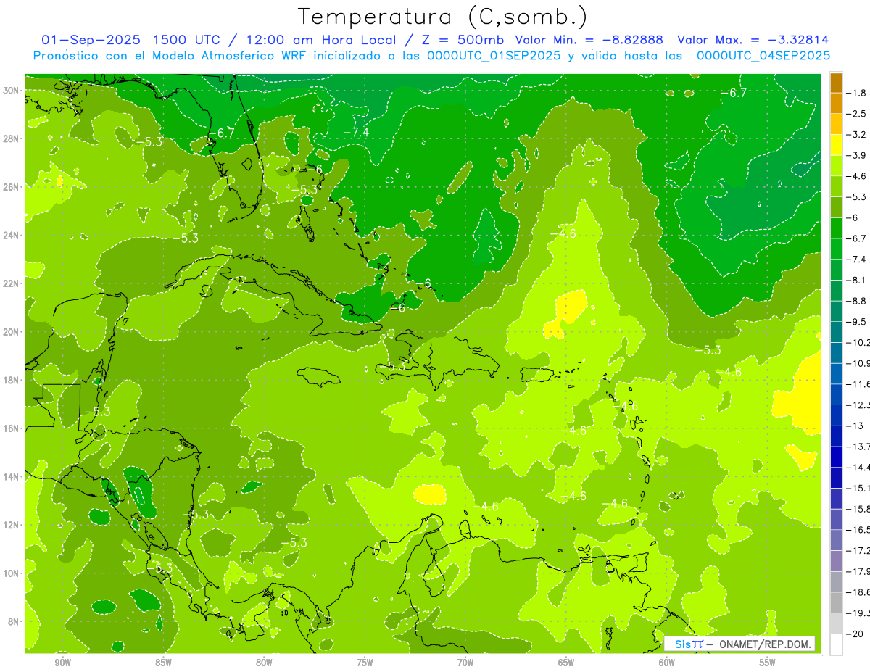The width and height of the screenshot is (870, 672).
Task: Click the 8N latitude label
Action: 14,621
